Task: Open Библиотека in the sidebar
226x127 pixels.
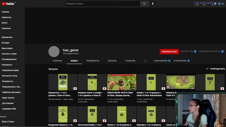Action: (7, 37)
